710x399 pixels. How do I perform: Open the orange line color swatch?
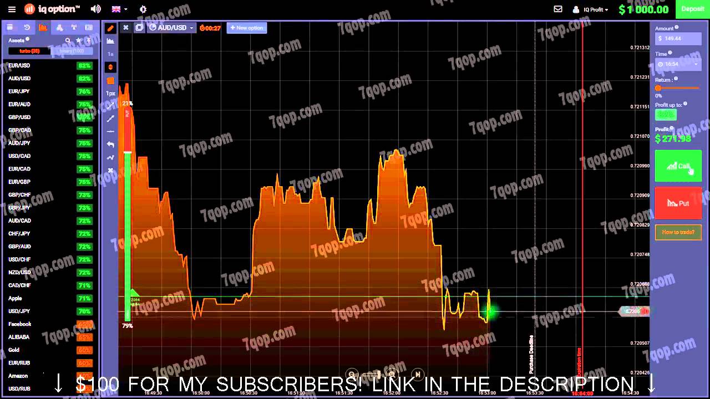click(110, 80)
